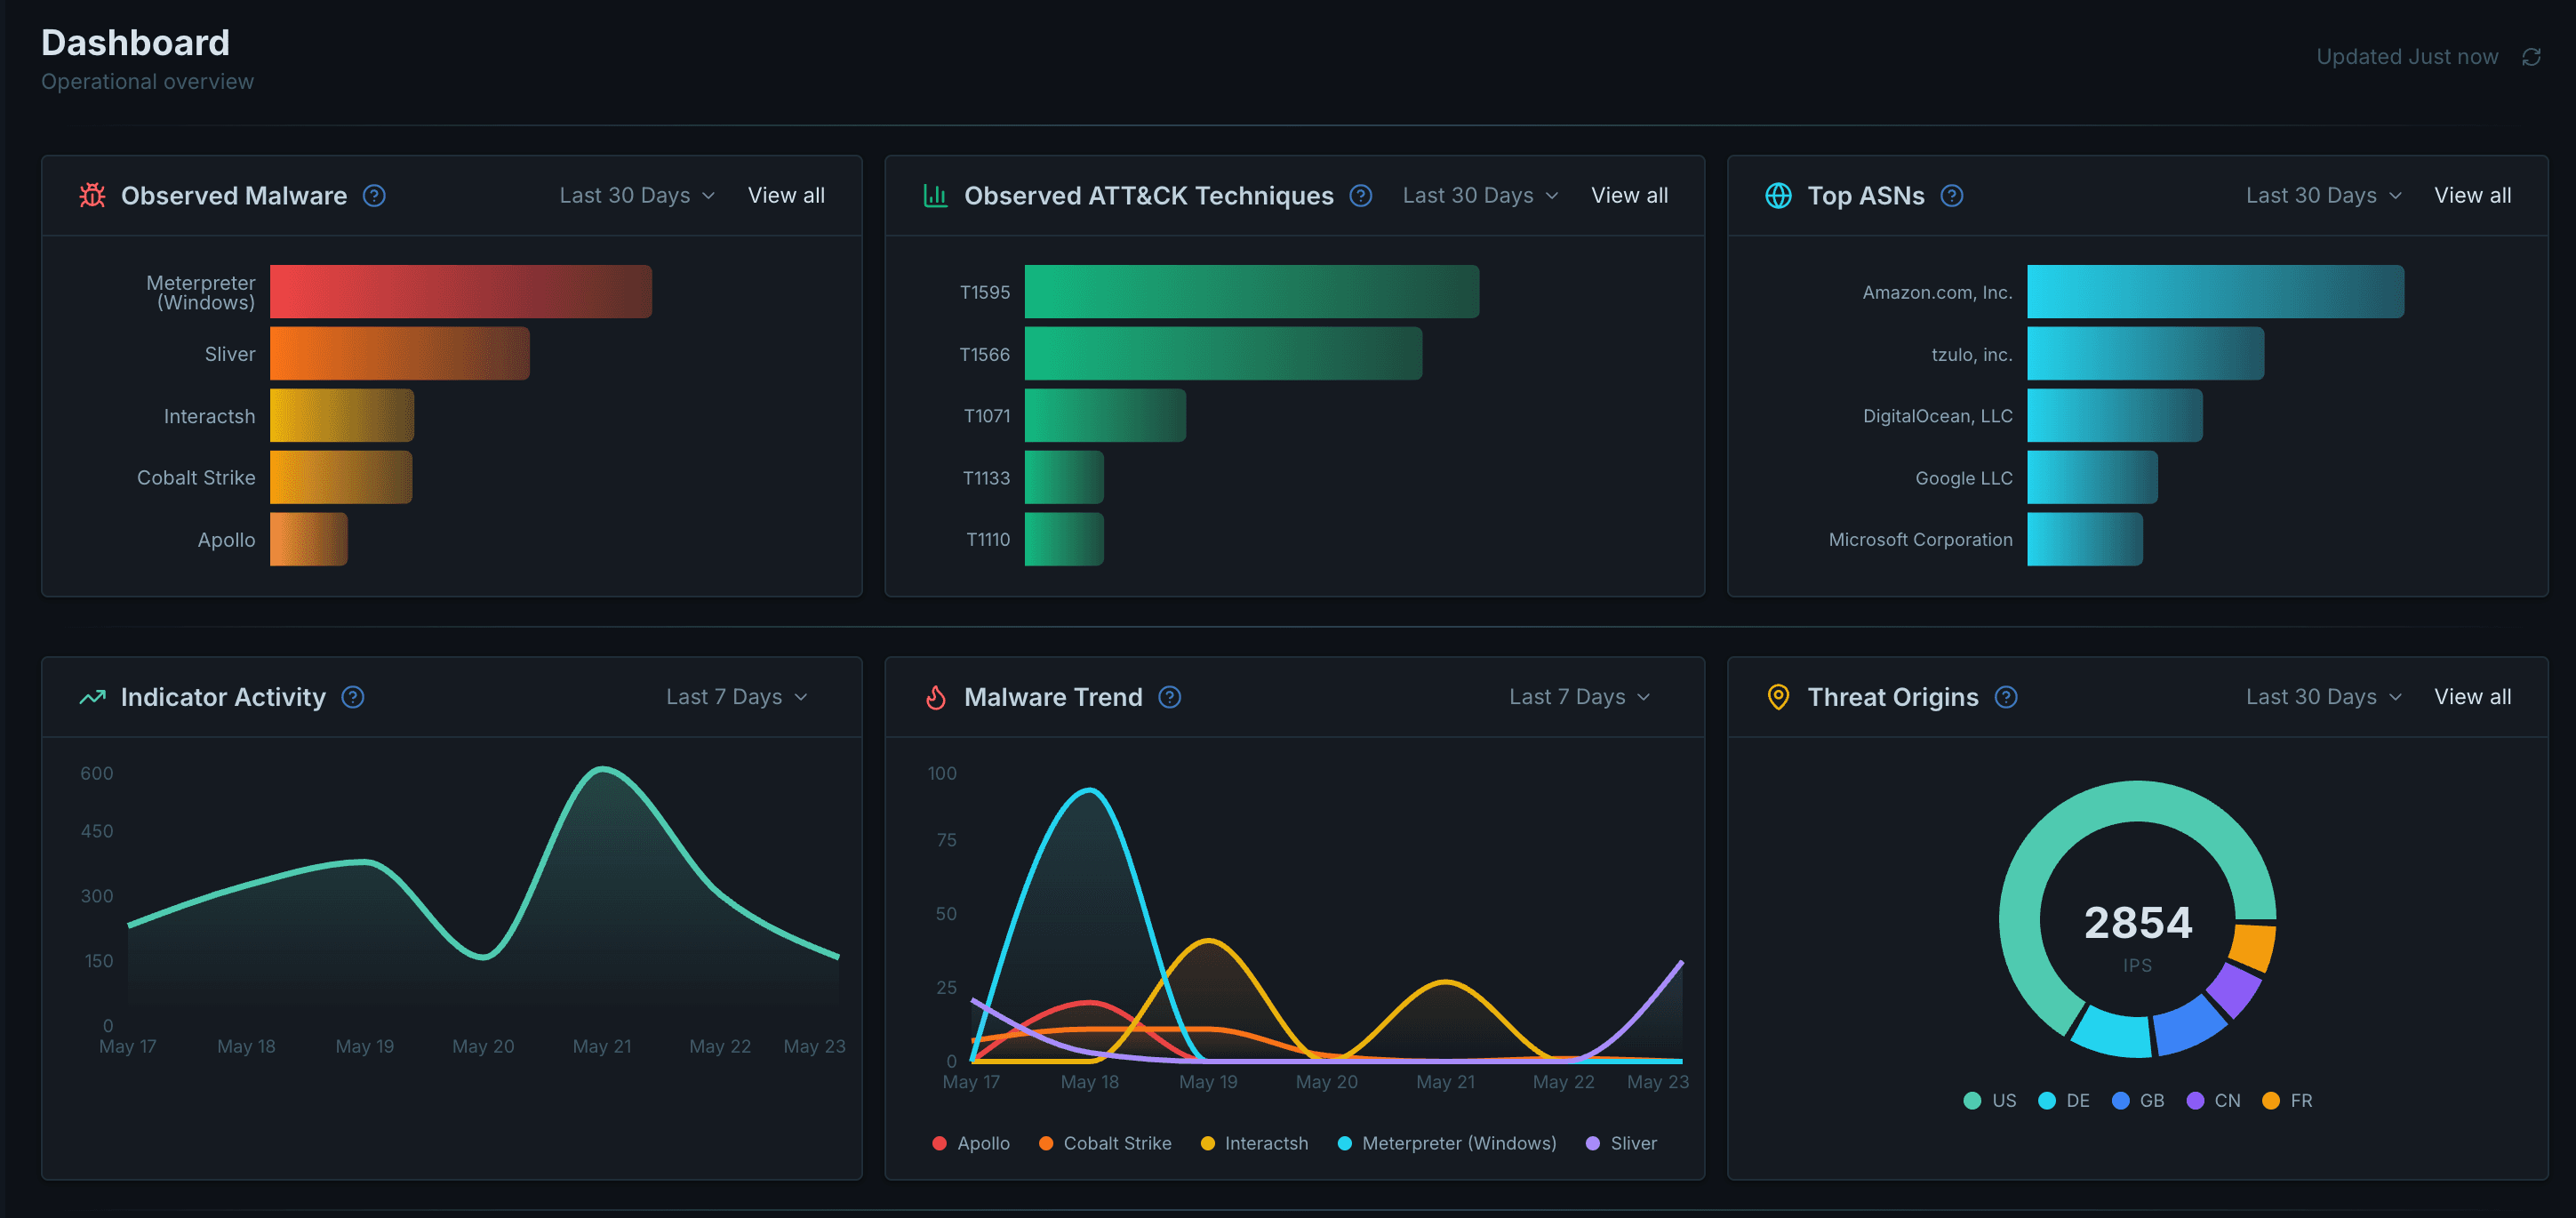Toggle Apollo series in Malware Trend legend
2576x1218 pixels.
tap(970, 1143)
